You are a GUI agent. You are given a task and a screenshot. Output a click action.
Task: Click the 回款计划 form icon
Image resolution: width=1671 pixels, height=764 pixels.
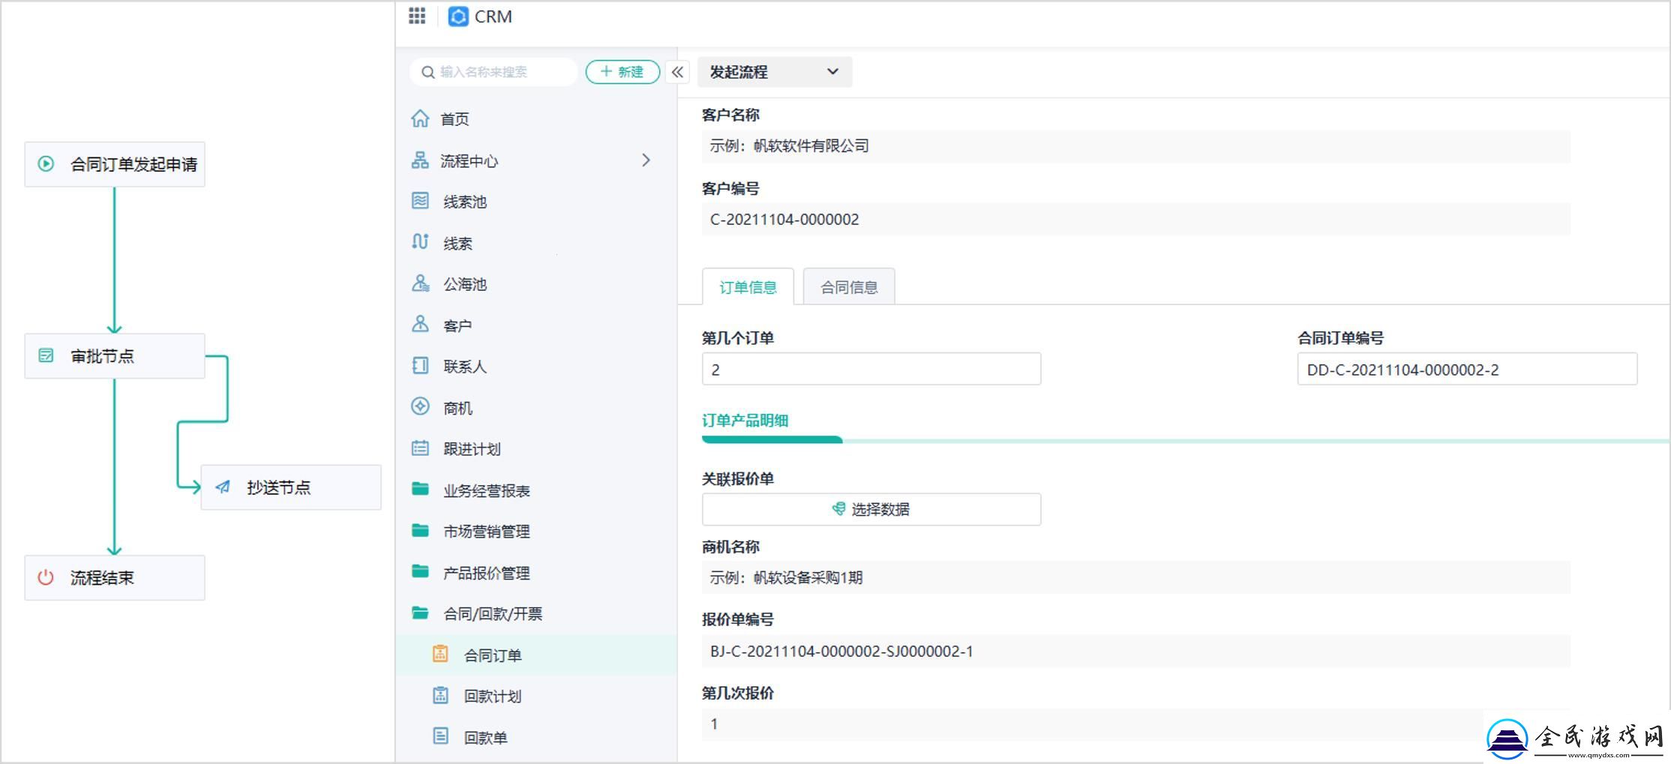(x=440, y=695)
